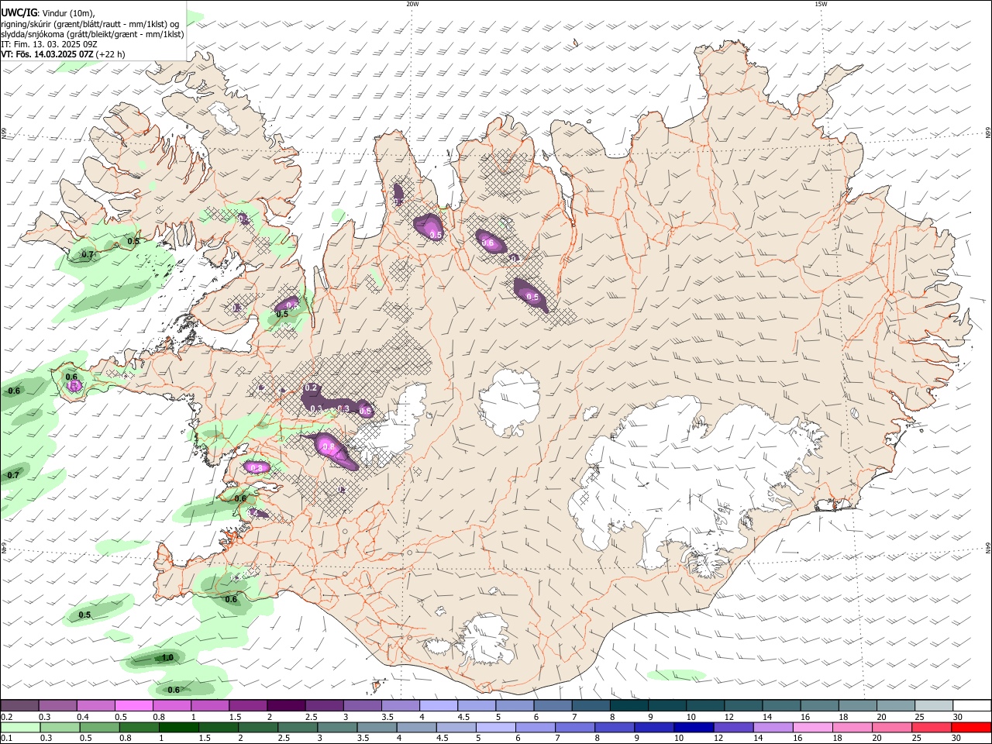
Task: Click the 'rigning/skúrir' legend description line
Action: coord(89,24)
